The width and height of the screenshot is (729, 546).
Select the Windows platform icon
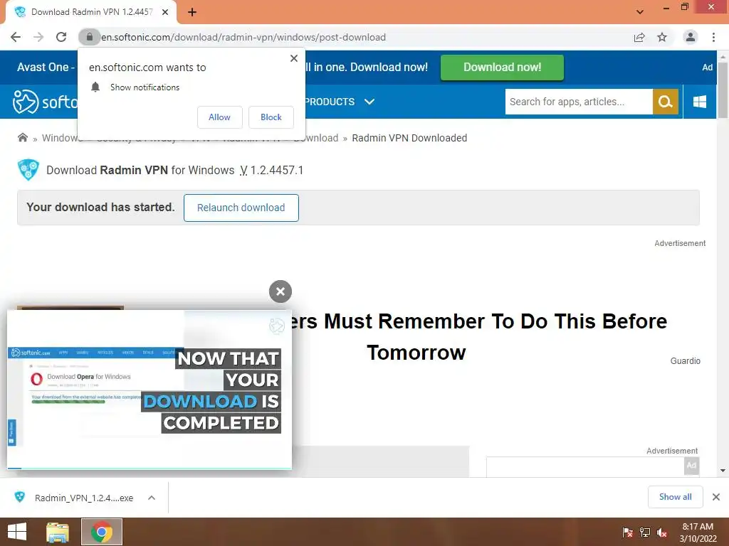tap(699, 102)
